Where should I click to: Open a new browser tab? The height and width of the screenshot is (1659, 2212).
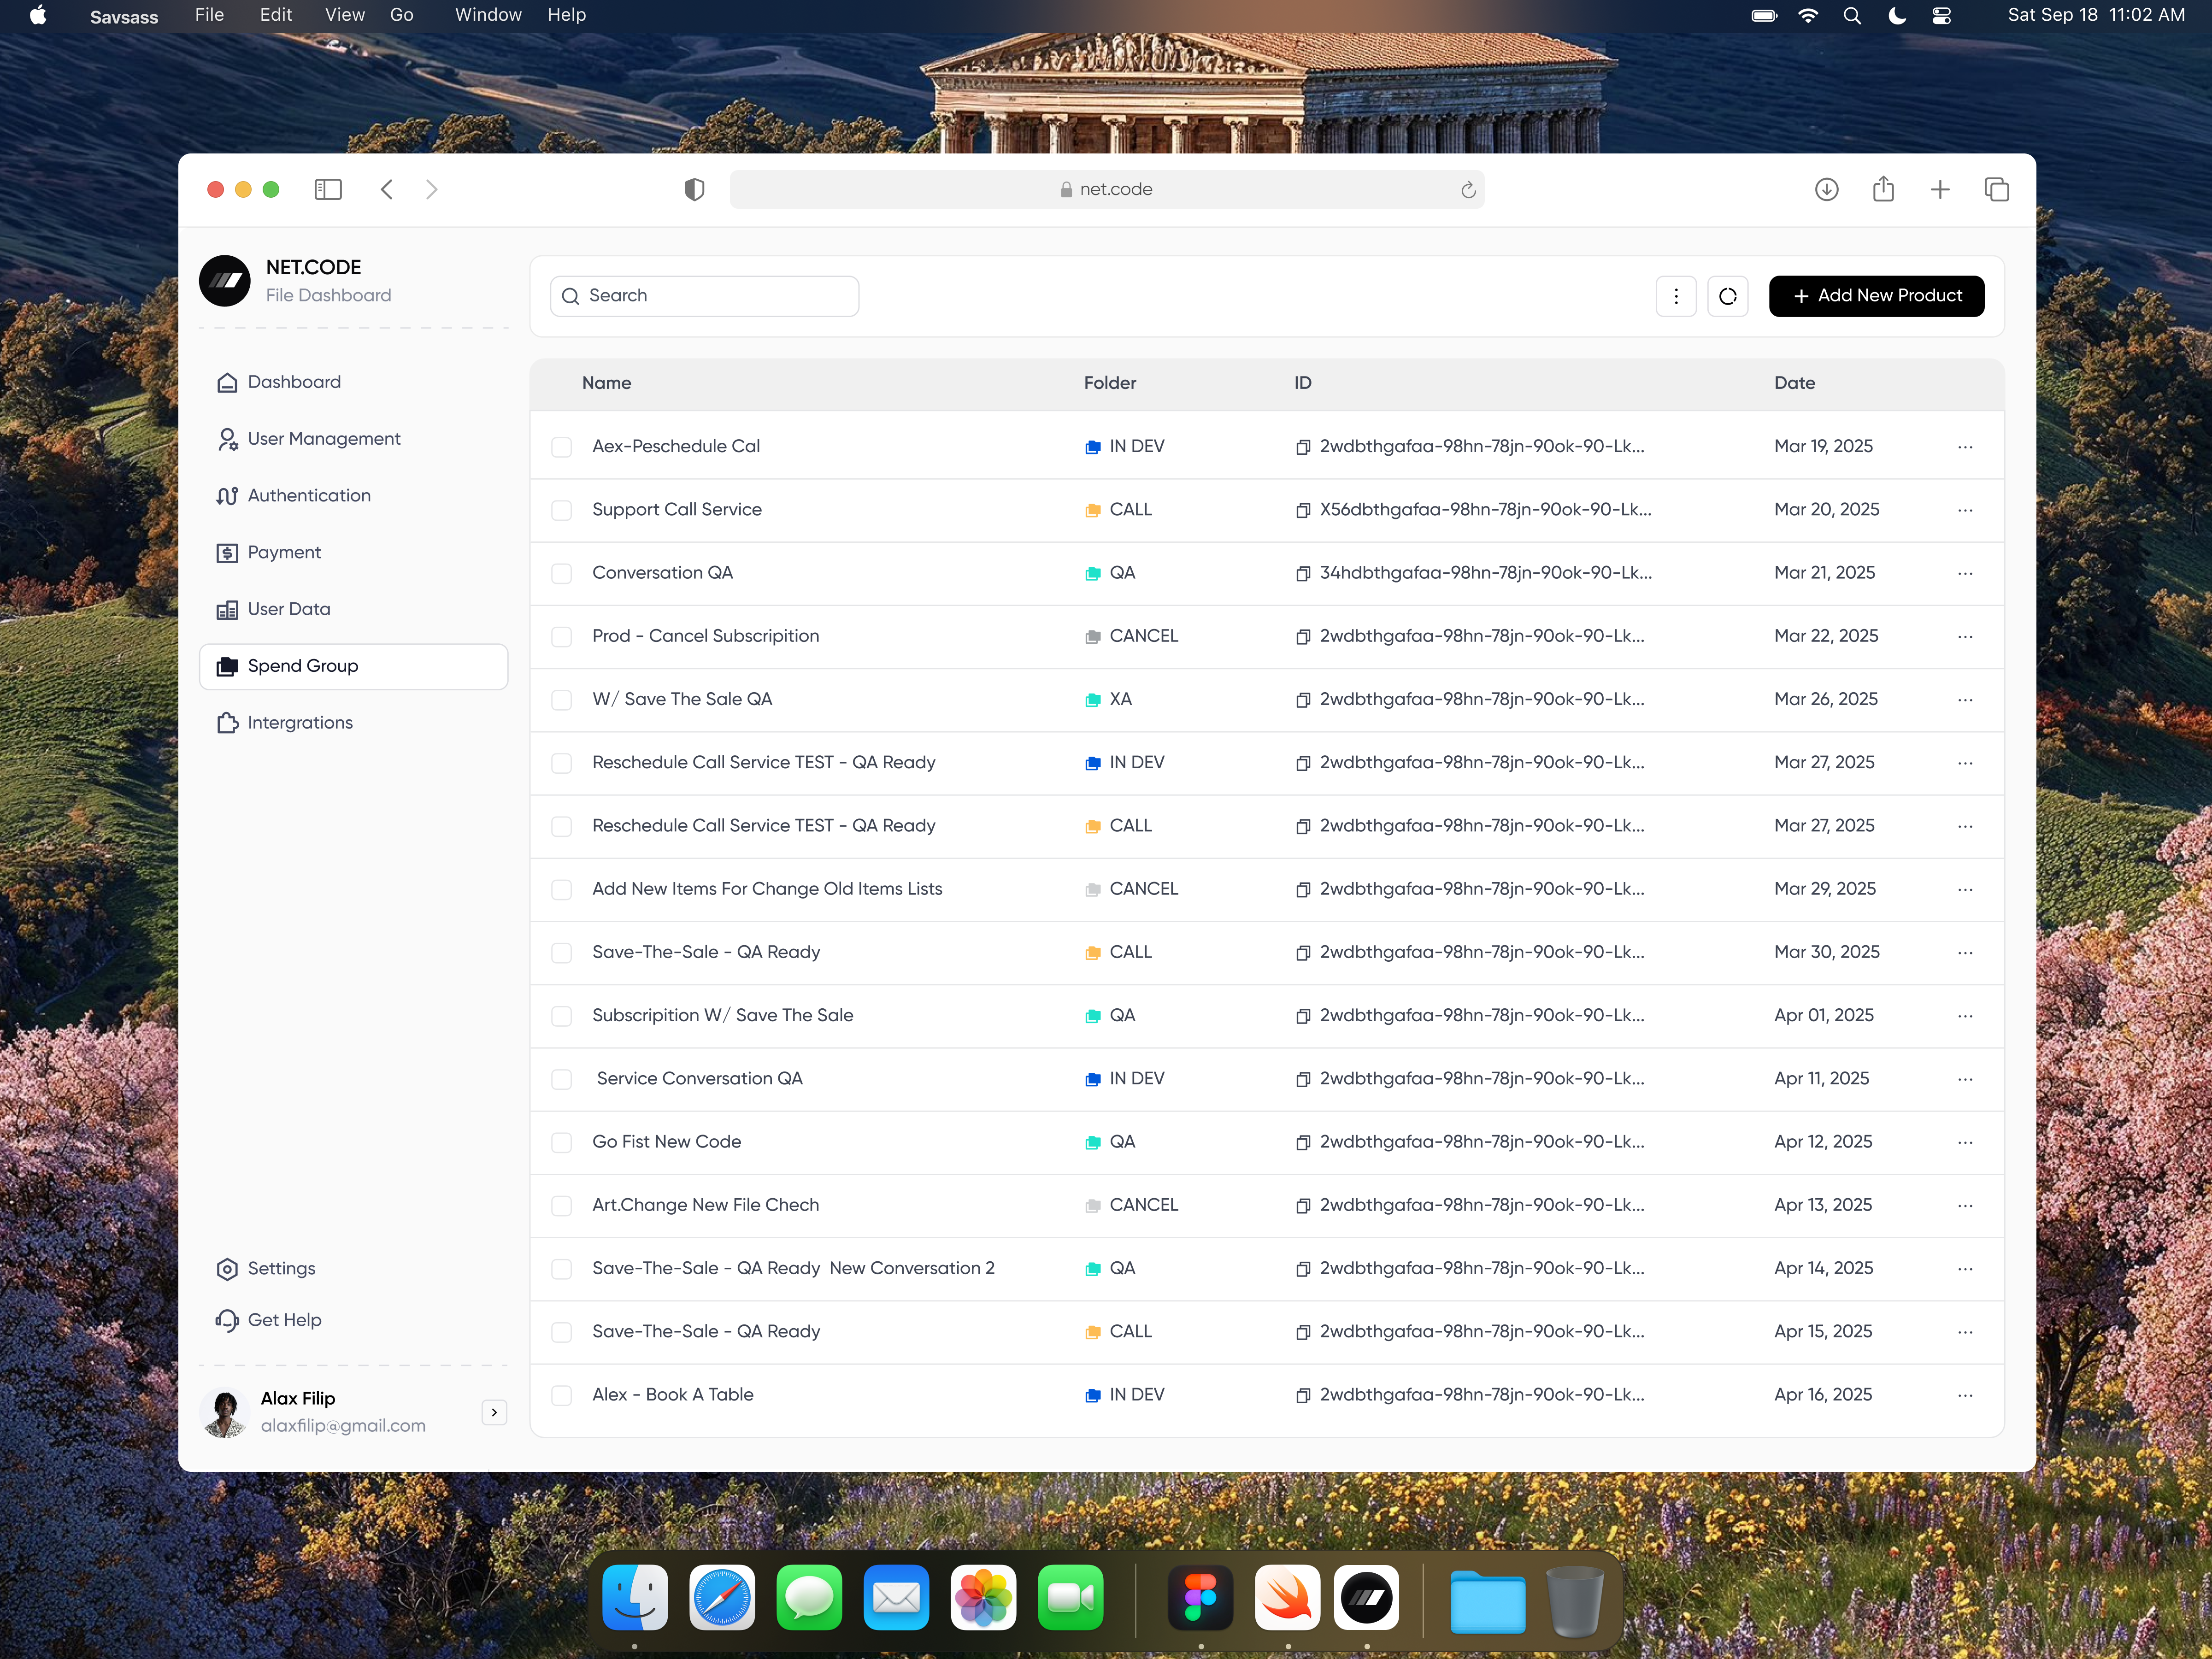click(x=1939, y=189)
